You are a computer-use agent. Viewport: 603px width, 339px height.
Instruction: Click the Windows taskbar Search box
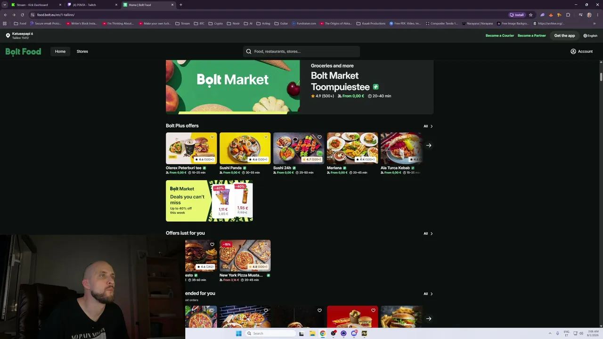(271, 333)
